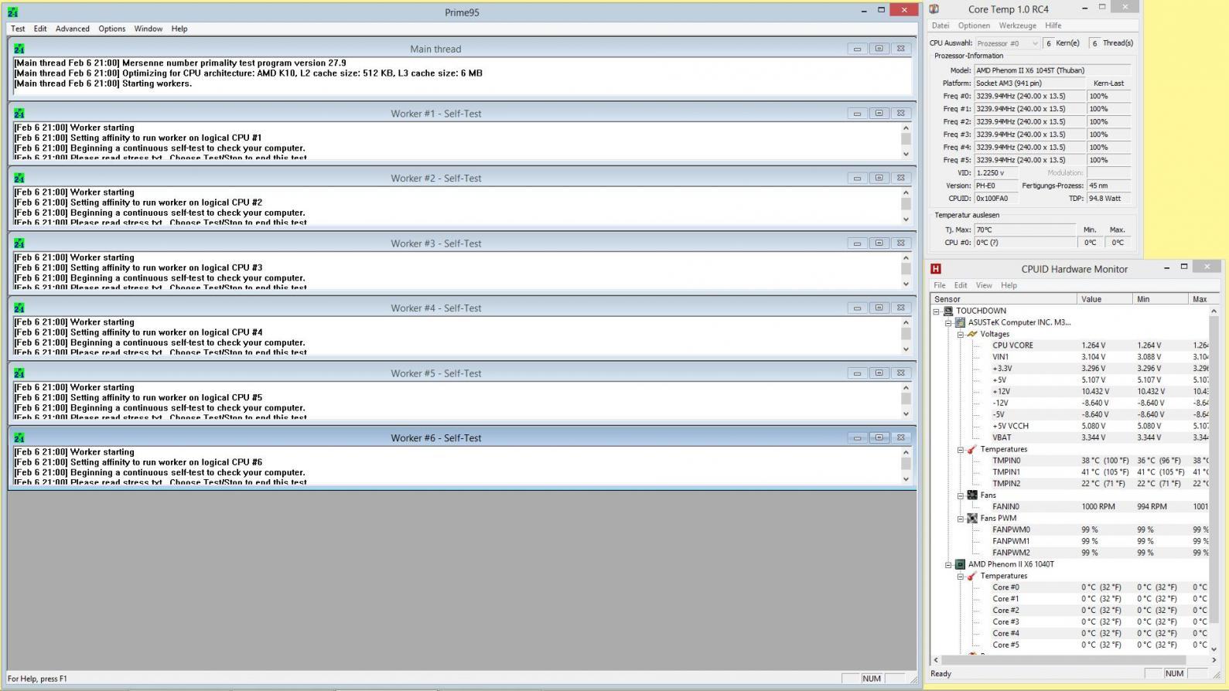The image size is (1229, 691).
Task: Click the Worker #6 window icon
Action: coord(19,437)
